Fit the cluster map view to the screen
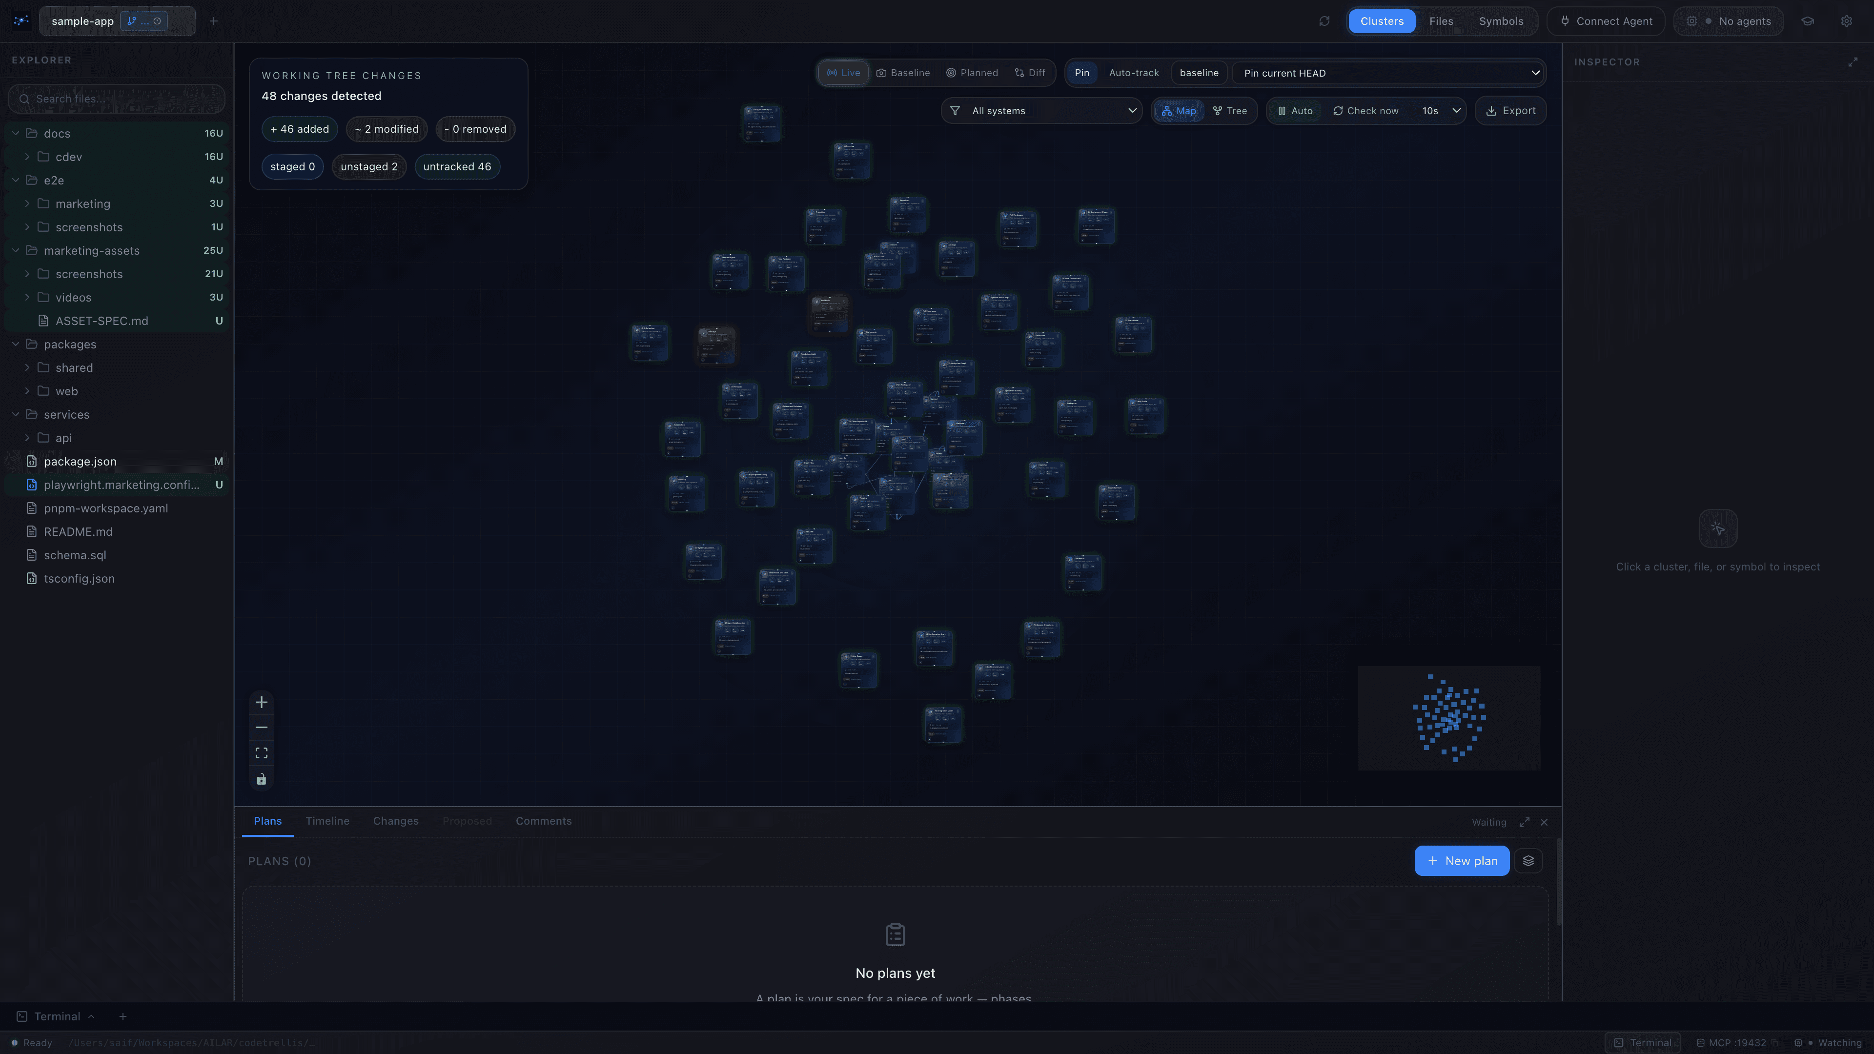 [x=262, y=753]
